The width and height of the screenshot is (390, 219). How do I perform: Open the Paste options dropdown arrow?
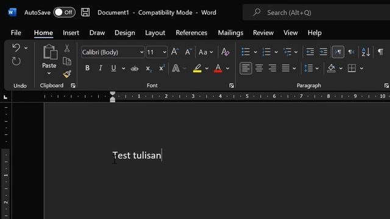point(49,73)
